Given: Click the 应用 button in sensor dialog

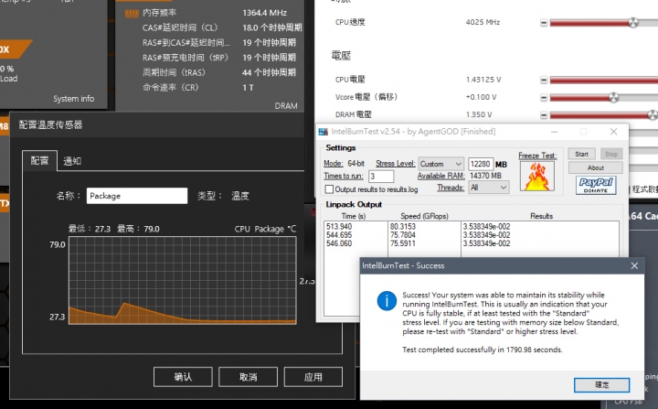Looking at the screenshot, I should click(313, 377).
